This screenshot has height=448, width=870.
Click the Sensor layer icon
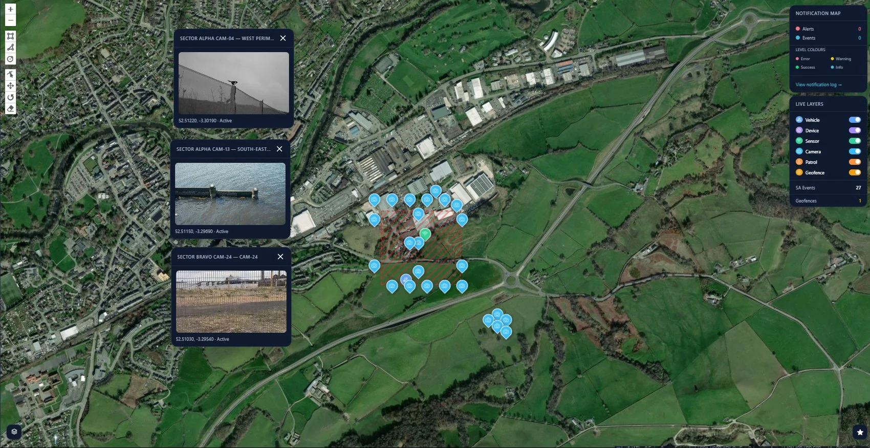[x=799, y=141]
